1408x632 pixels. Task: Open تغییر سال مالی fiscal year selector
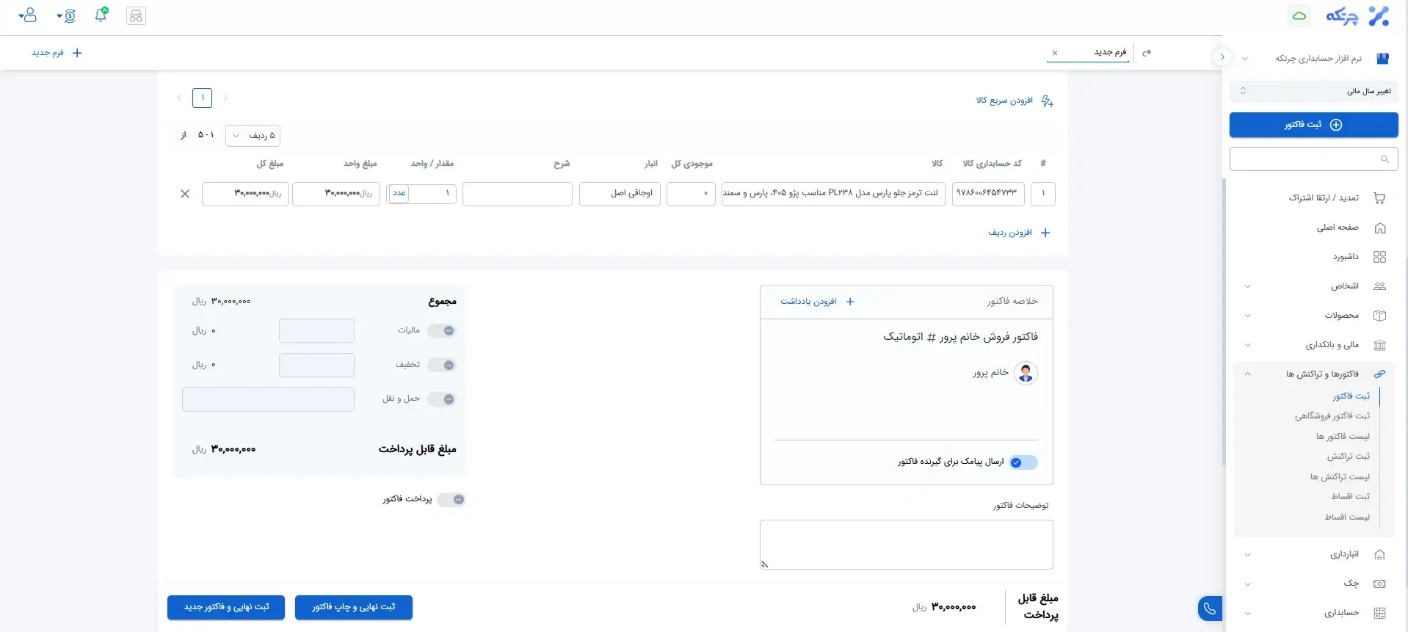1313,91
